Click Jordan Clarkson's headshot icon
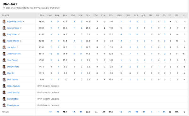The image size is (189, 116). pyautogui.click(x=4, y=54)
